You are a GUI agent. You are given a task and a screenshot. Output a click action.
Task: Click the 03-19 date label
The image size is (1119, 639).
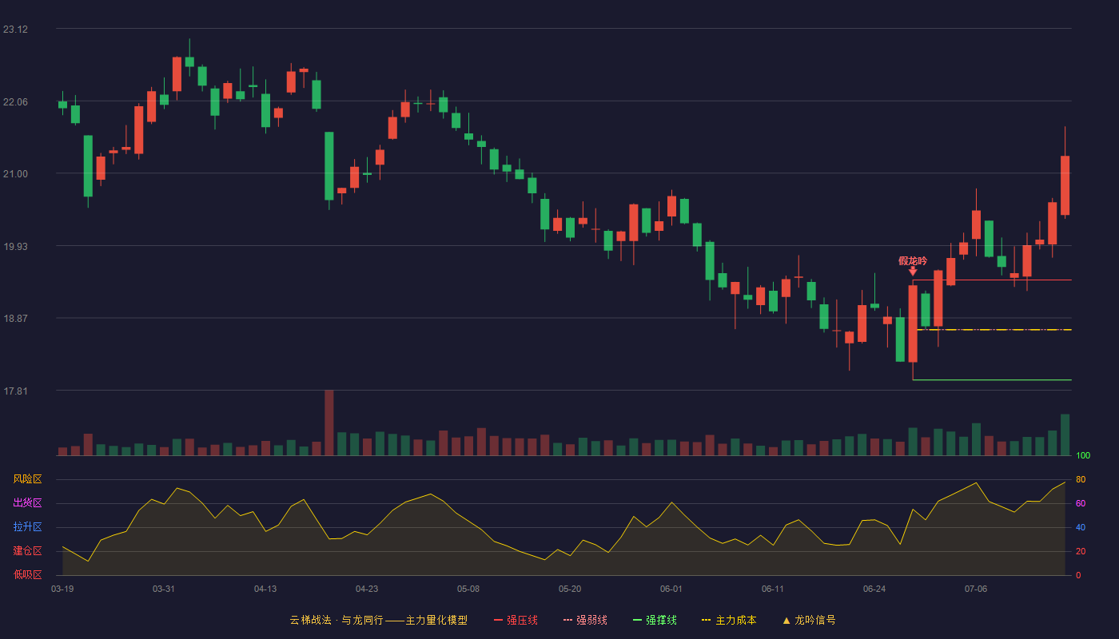(62, 589)
